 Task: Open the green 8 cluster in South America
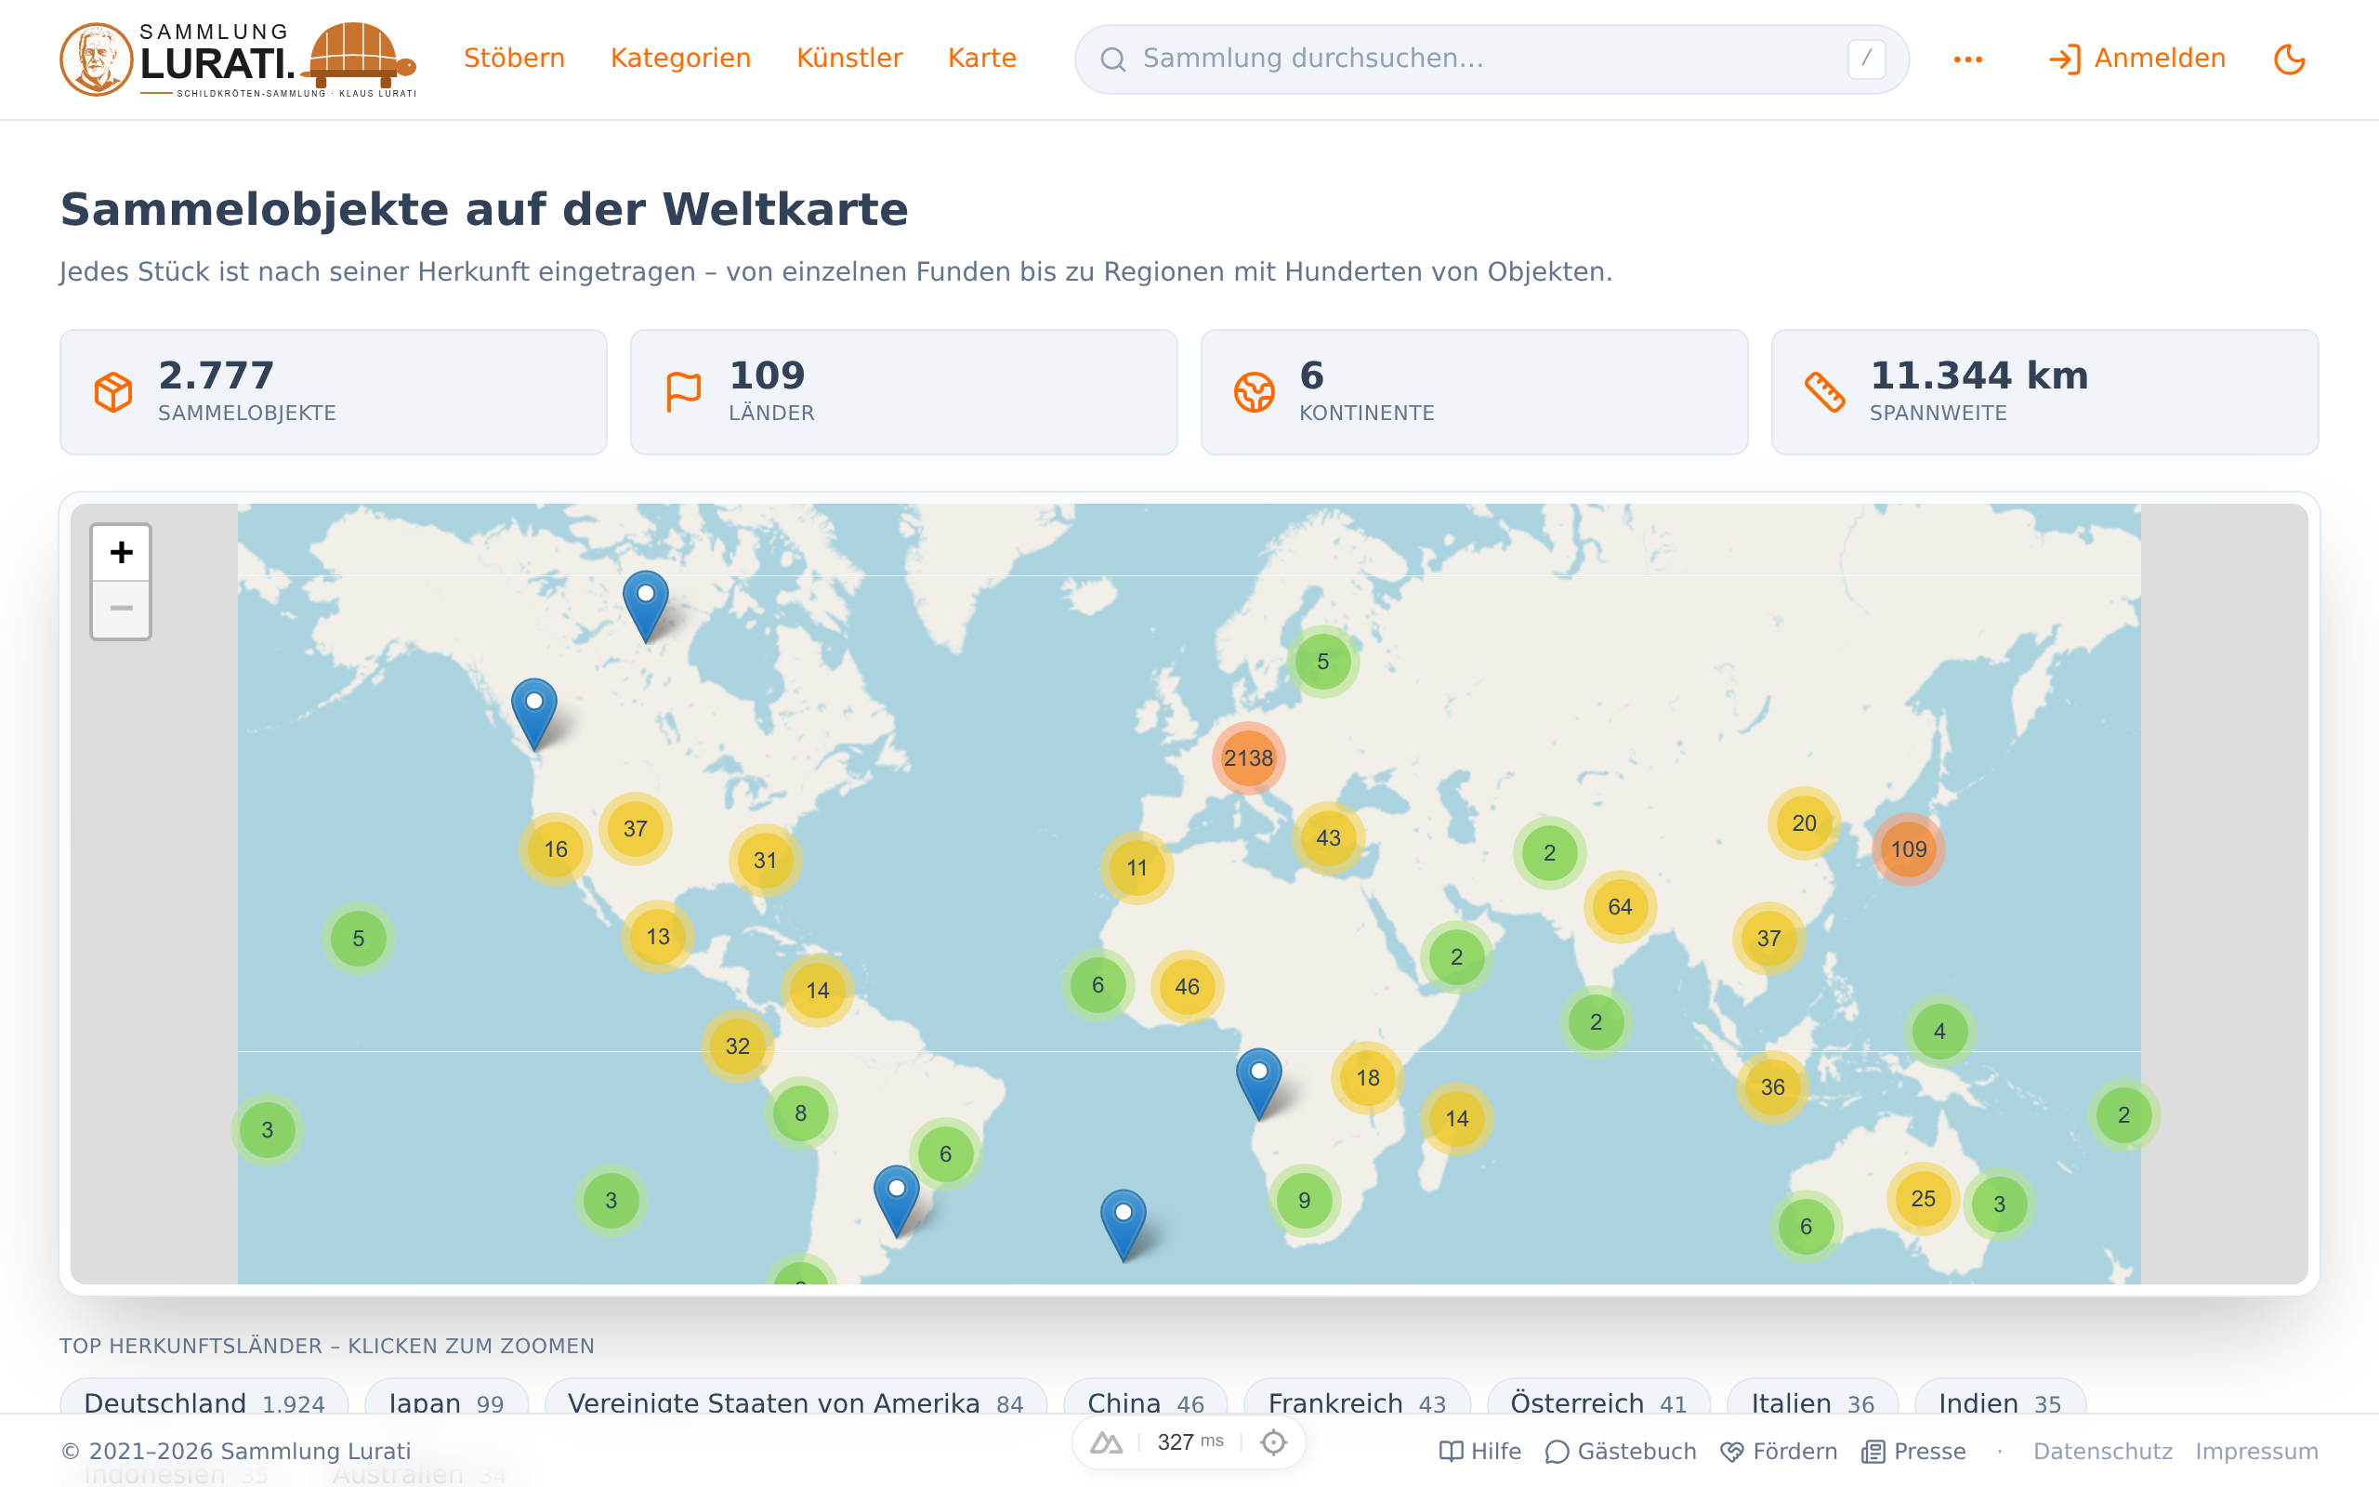[x=800, y=1113]
